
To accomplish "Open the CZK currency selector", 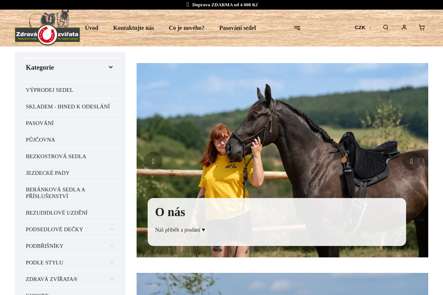I will tap(363, 28).
